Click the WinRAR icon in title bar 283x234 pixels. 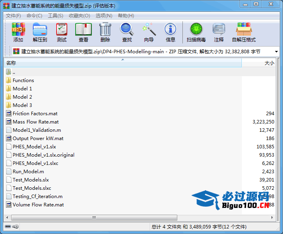[6, 6]
